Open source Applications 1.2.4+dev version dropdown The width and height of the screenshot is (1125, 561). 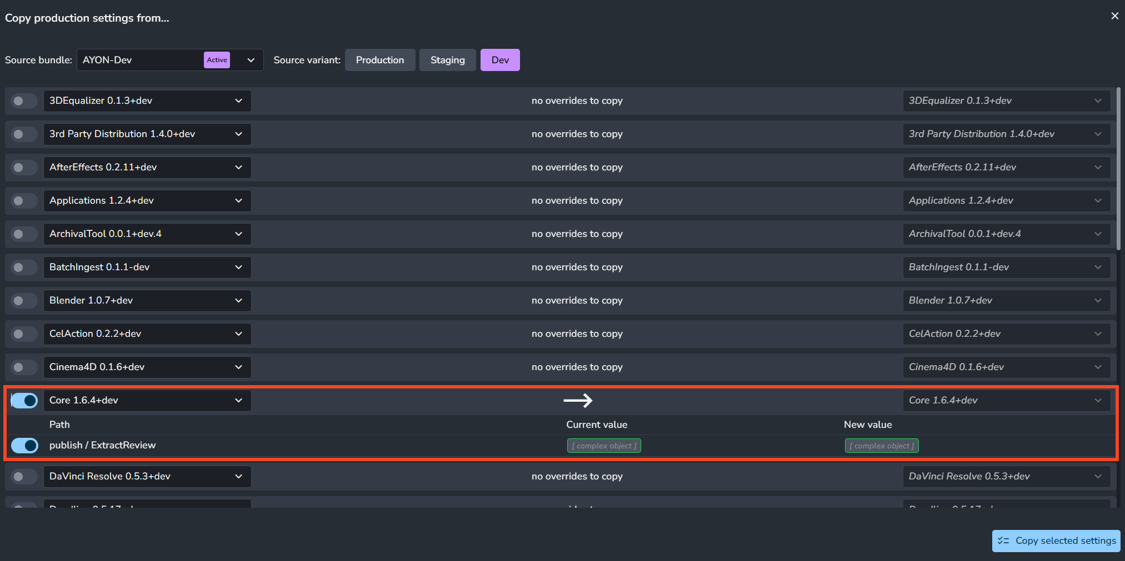147,201
